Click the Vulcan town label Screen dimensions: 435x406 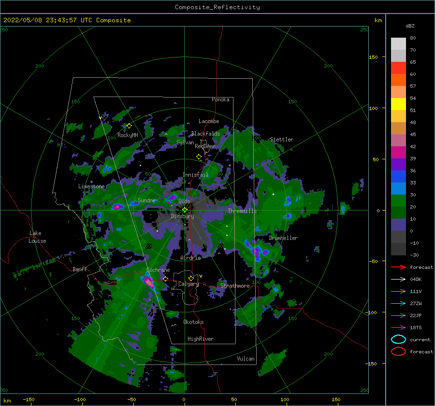pos(246,359)
